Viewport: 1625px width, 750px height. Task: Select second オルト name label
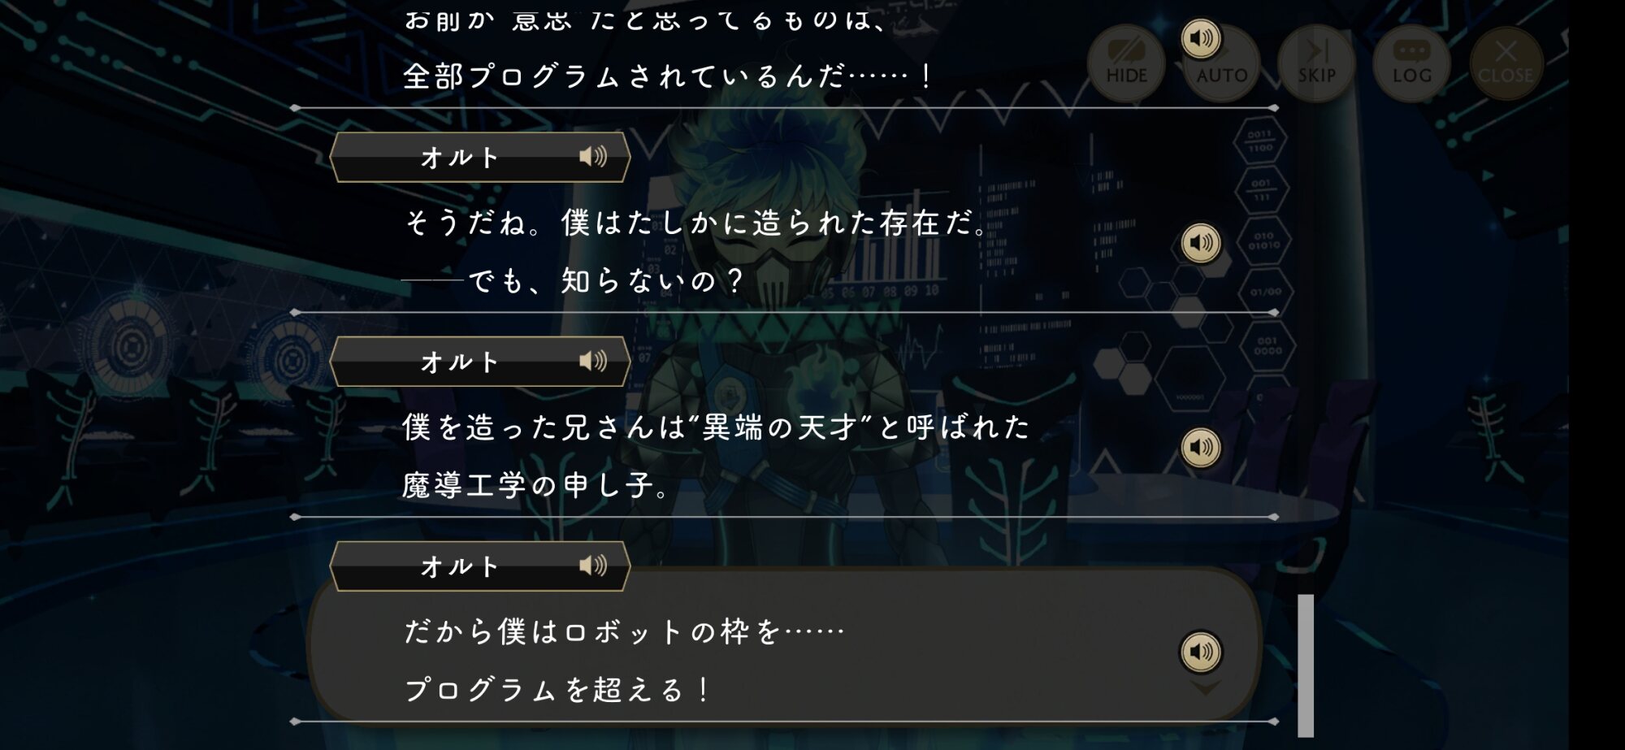[460, 362]
